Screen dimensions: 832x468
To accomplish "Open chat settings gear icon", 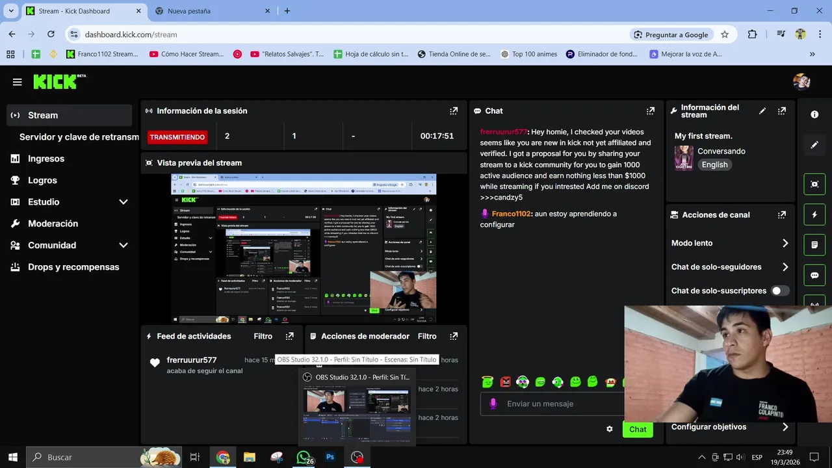I will point(610,429).
